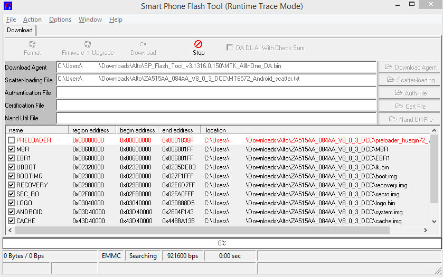Click the partition list scroll up arrow
This screenshot has width=443, height=277.
[x=434, y=130]
